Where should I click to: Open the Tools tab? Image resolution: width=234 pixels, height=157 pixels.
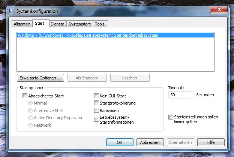100,24
